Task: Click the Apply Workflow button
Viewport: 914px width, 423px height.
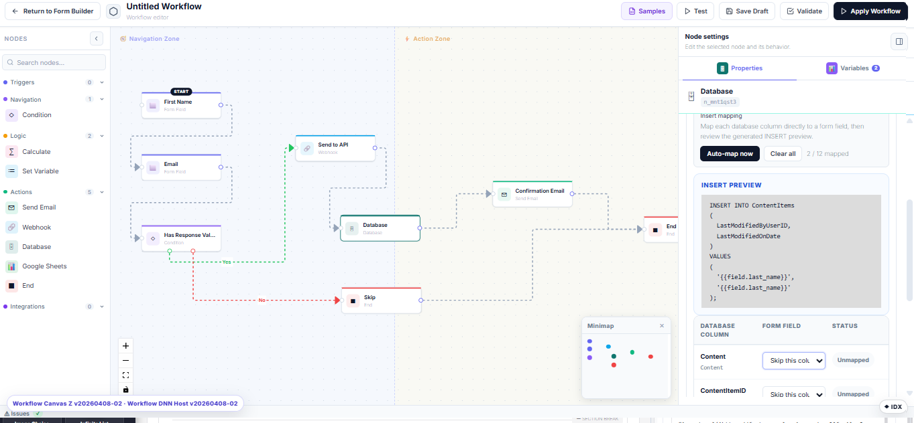Action: [870, 11]
